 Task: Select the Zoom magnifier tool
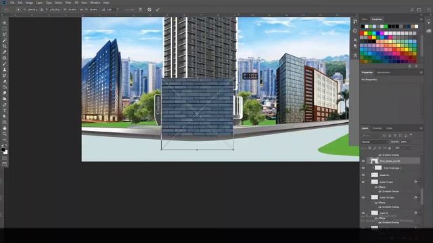[x=5, y=134]
